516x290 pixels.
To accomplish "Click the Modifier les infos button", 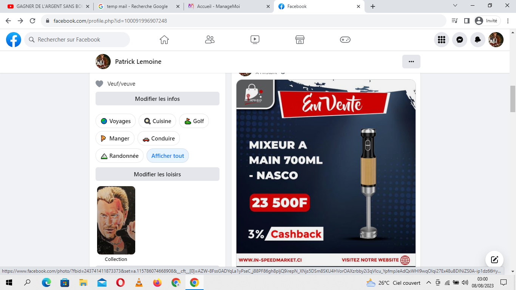I will pos(158,99).
